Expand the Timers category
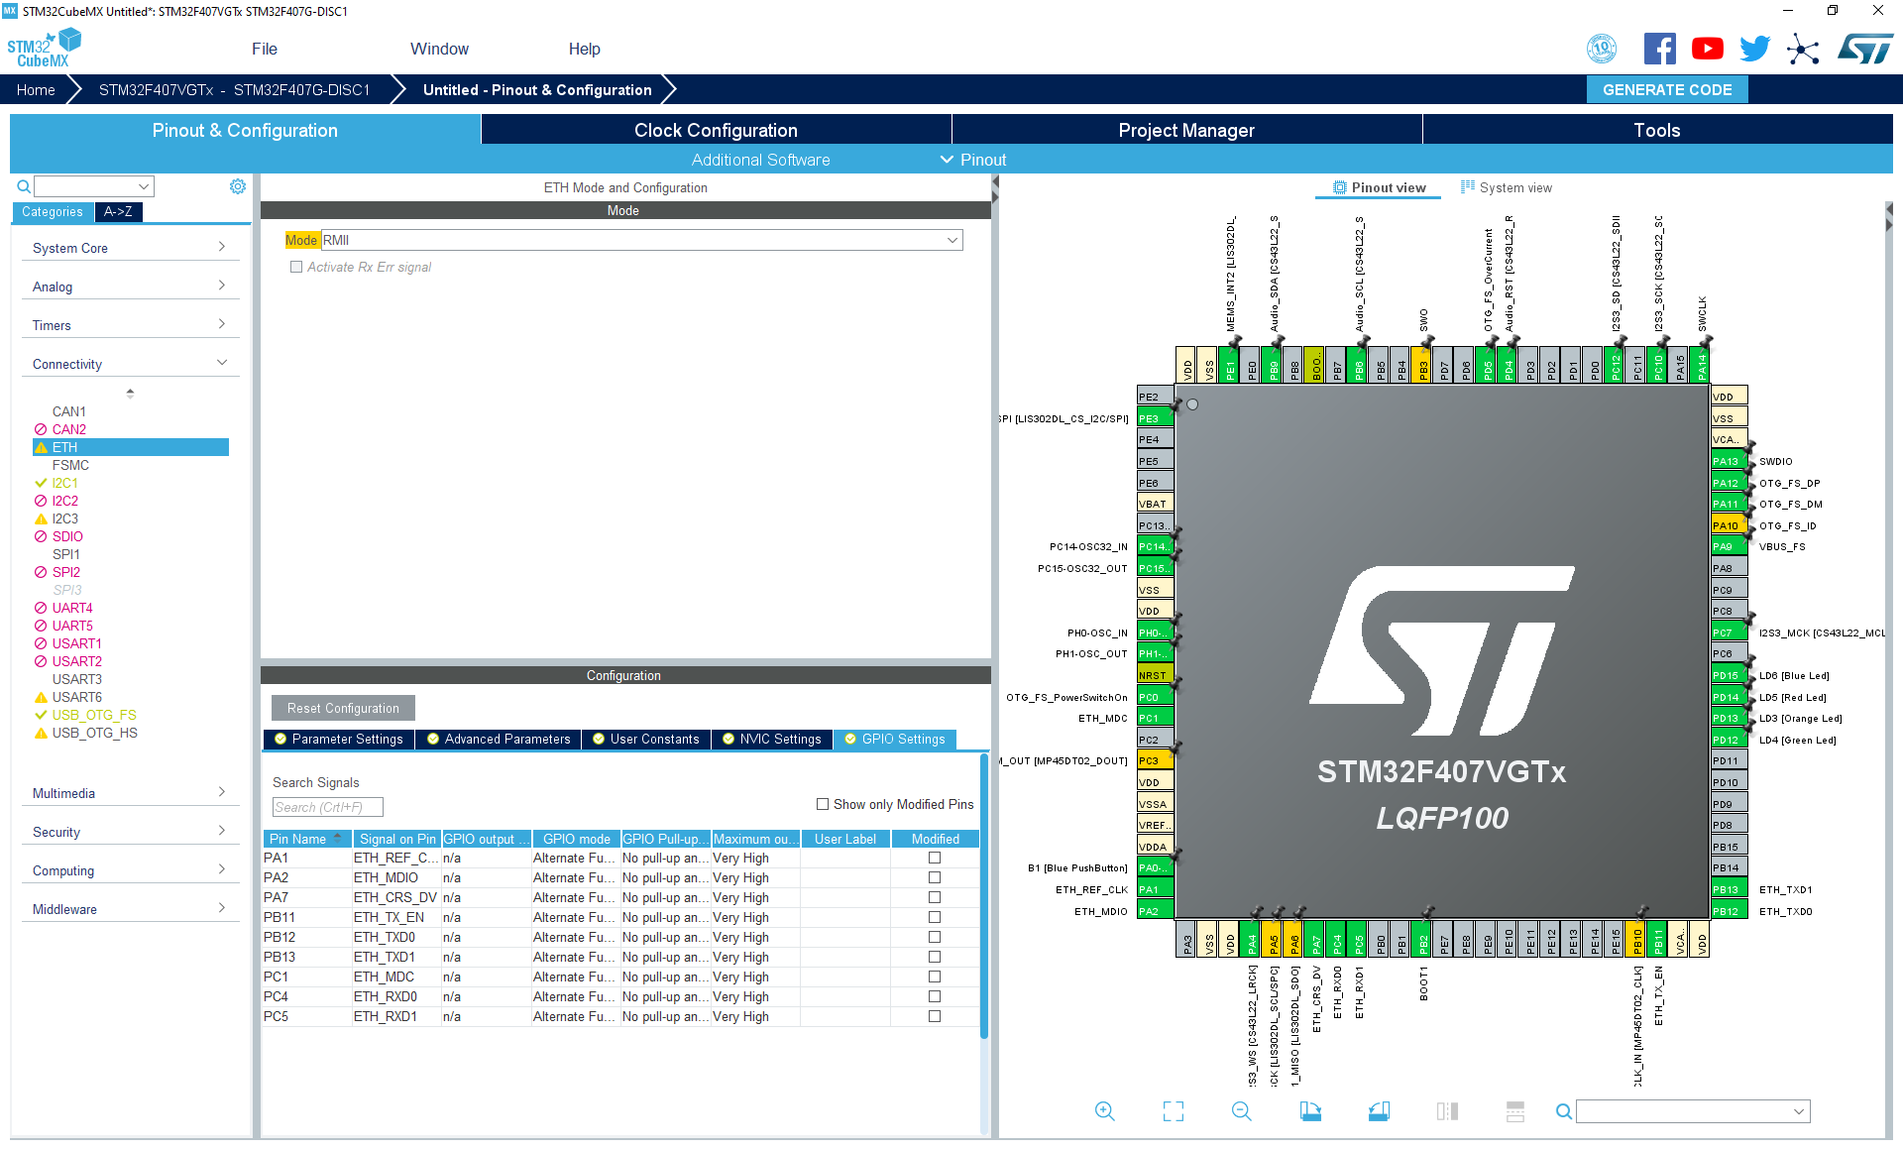The image size is (1903, 1150). (129, 325)
